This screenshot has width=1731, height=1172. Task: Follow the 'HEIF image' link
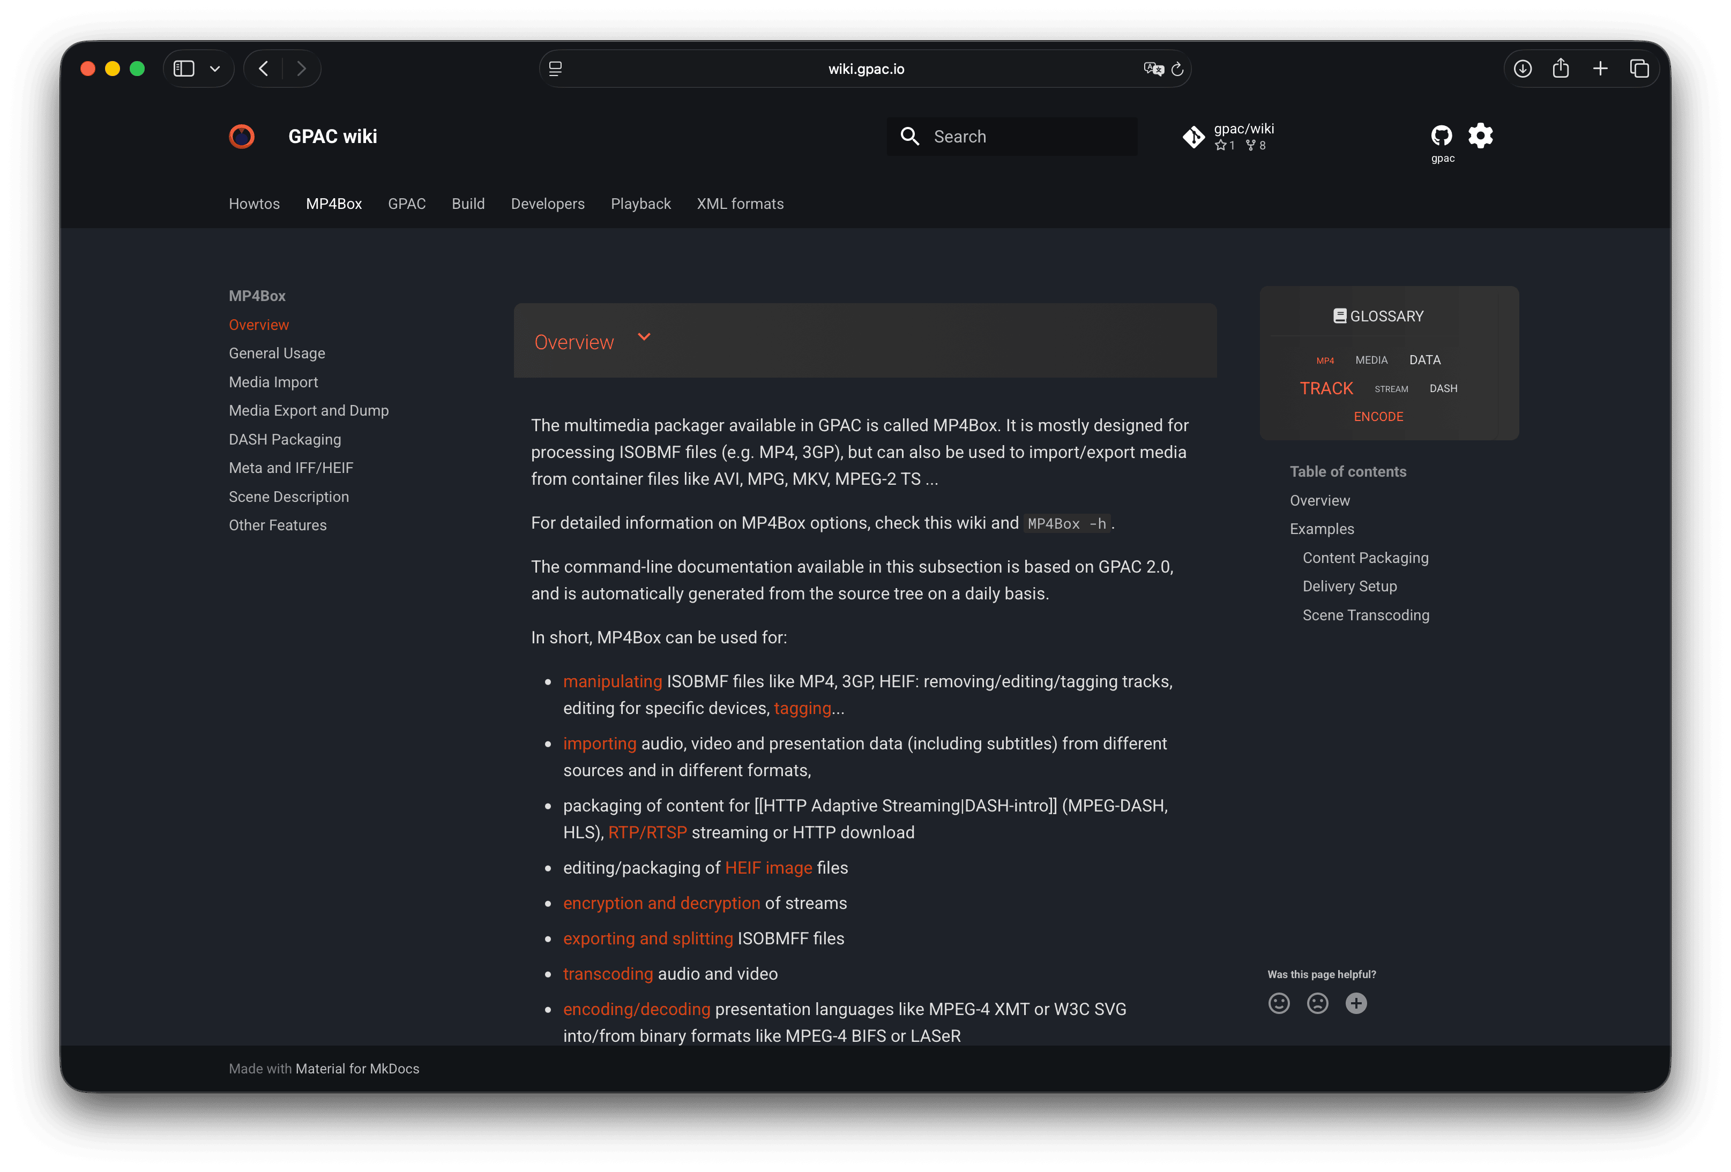(x=768, y=867)
